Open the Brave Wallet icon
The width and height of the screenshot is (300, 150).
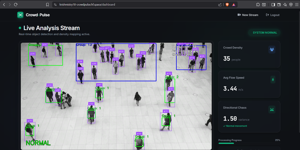[279, 5]
